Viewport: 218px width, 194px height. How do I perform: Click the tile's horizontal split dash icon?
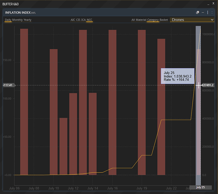203,13
